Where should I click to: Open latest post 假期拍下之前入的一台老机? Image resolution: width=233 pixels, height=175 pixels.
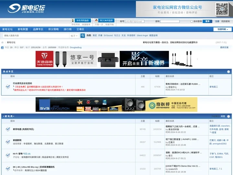click(x=183, y=126)
